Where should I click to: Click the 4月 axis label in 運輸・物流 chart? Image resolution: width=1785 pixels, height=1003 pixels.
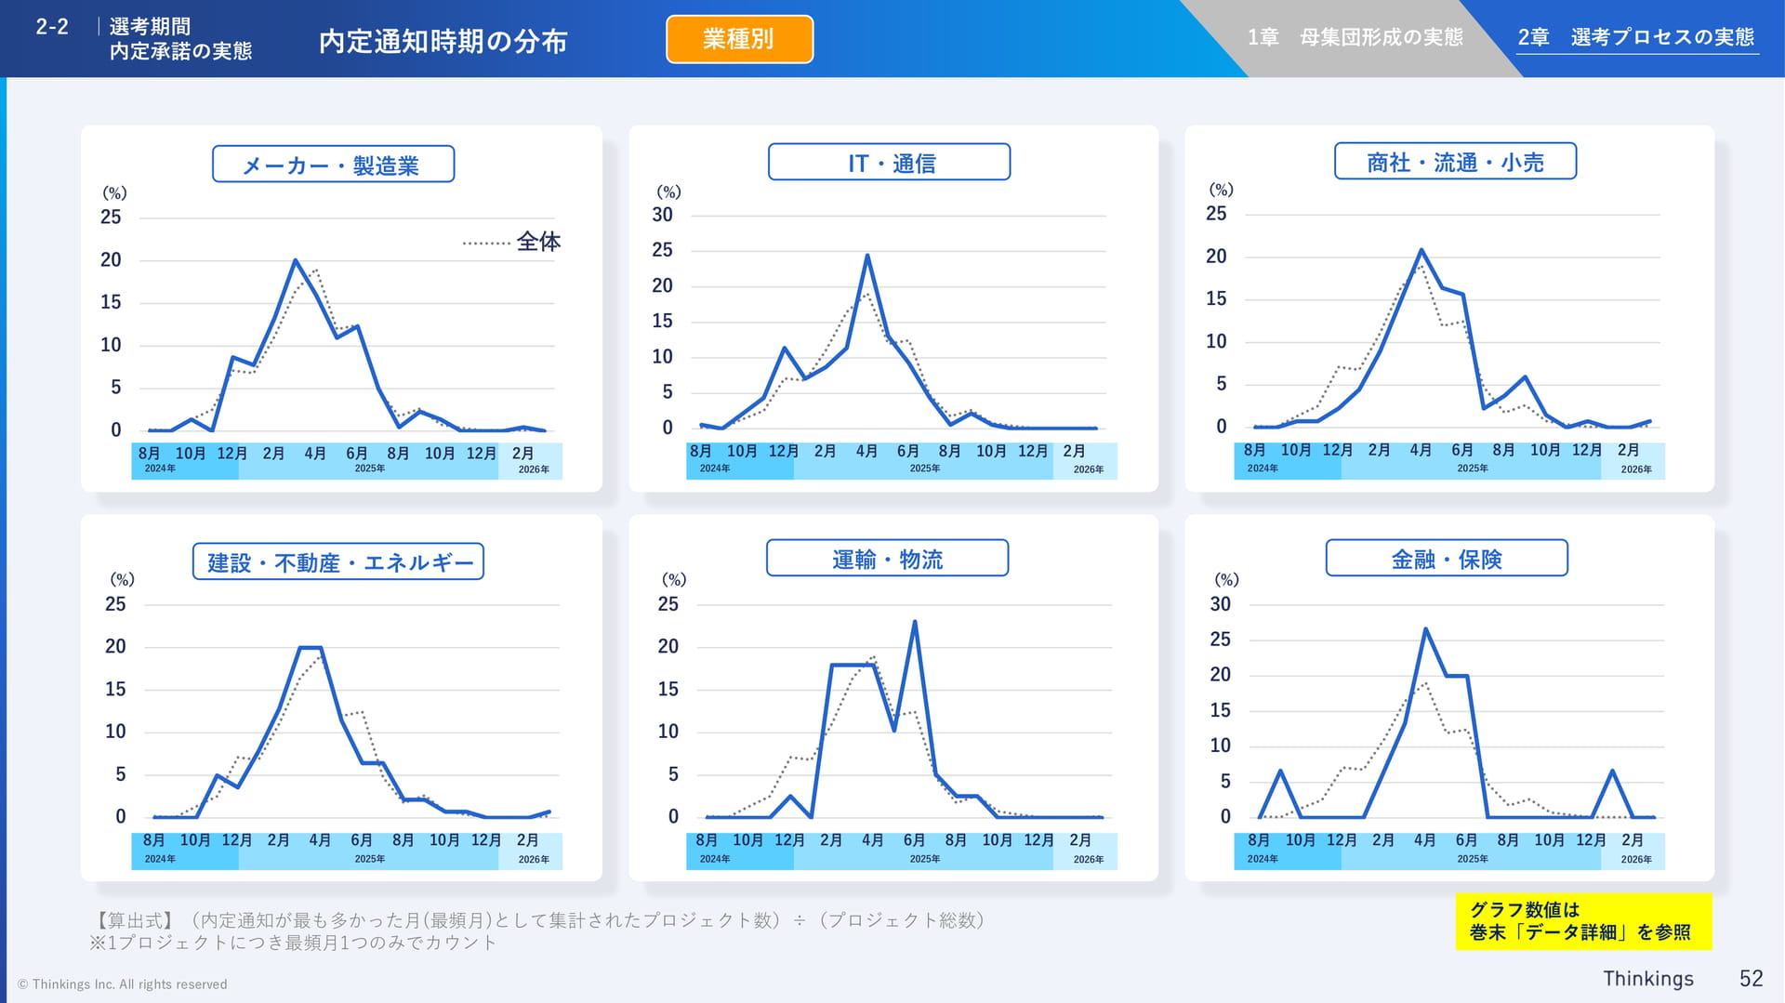tap(872, 840)
